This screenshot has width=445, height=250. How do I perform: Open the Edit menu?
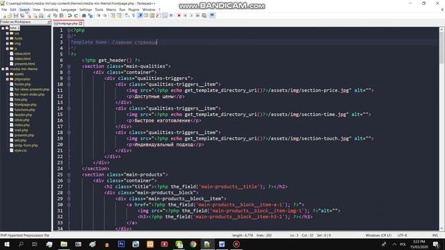(x=13, y=10)
